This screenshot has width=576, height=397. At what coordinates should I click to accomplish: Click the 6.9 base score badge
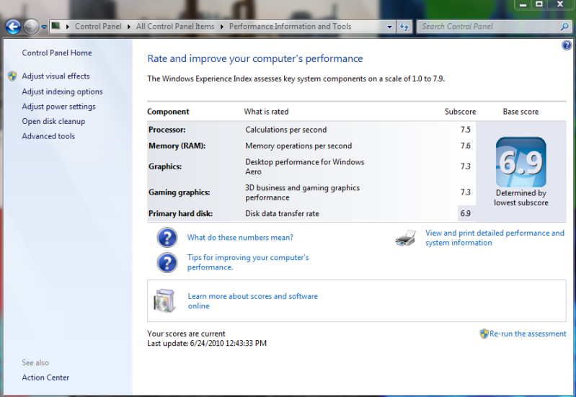coord(520,163)
